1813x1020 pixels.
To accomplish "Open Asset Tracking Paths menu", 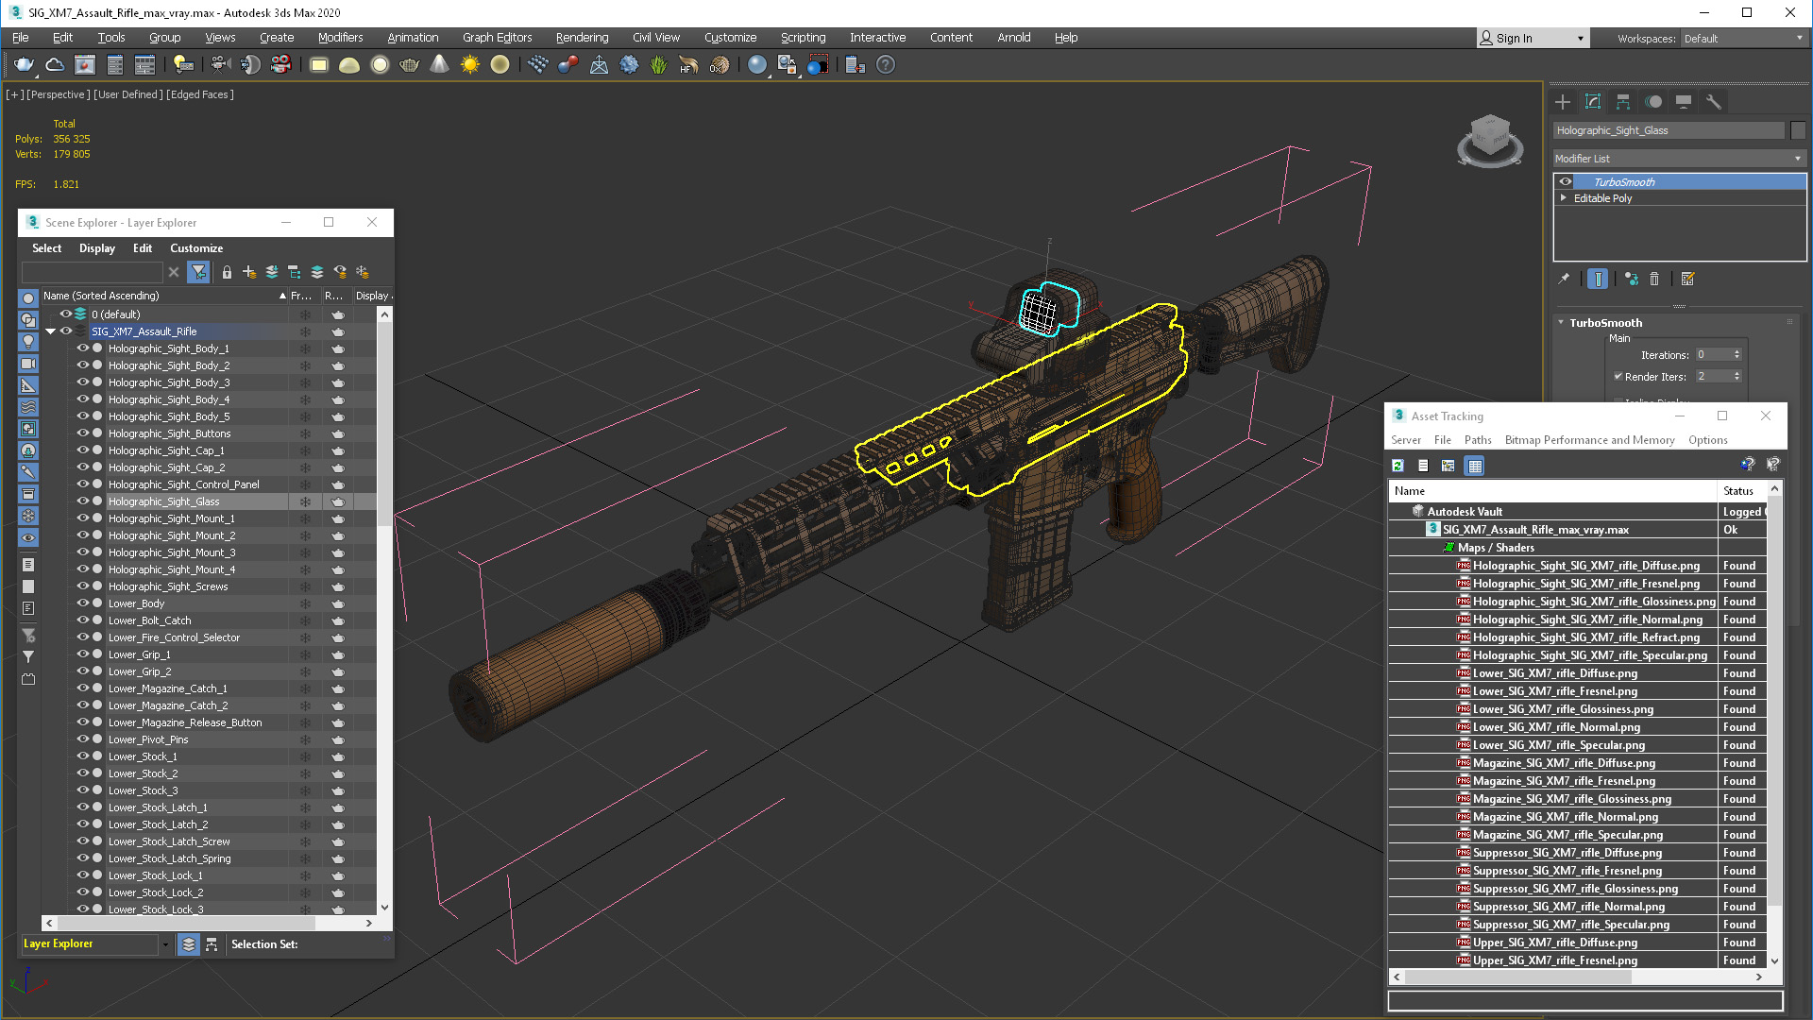I will (x=1478, y=440).
